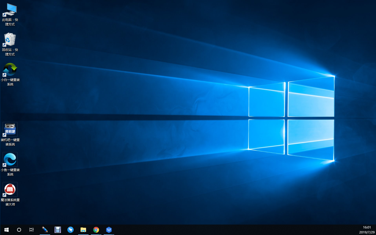Activate Cortana search on the taskbar
Screen dimensions: 376x235
point(19,230)
